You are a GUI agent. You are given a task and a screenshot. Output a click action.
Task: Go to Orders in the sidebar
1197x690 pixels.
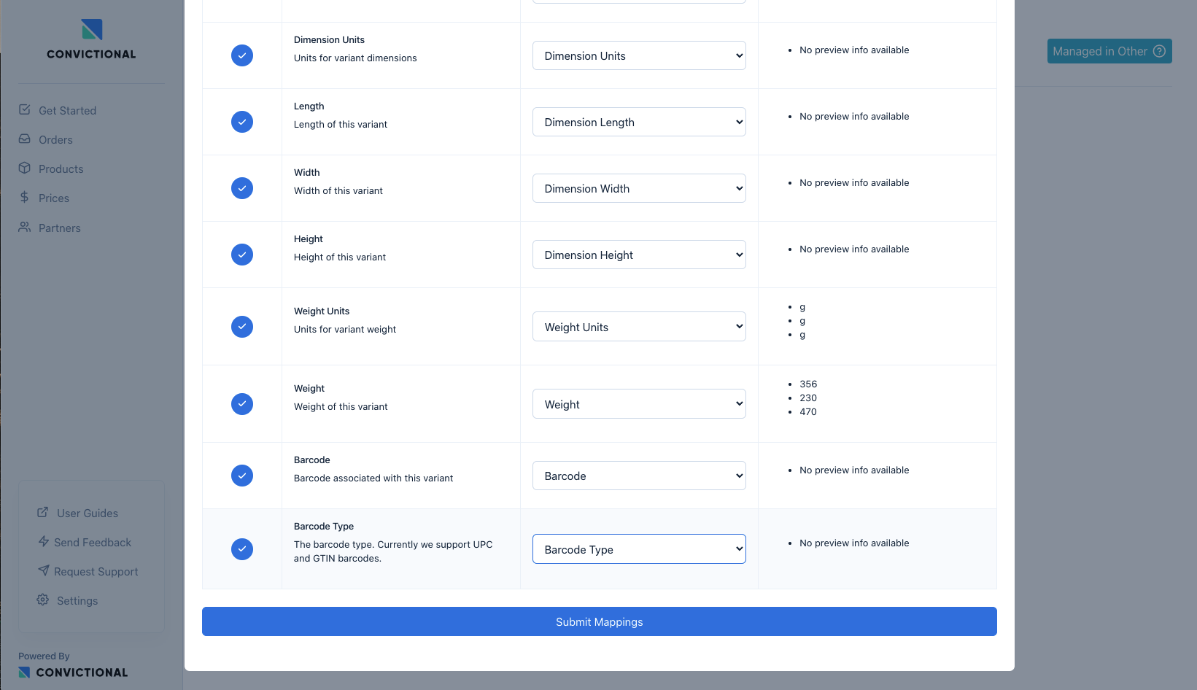click(55, 140)
